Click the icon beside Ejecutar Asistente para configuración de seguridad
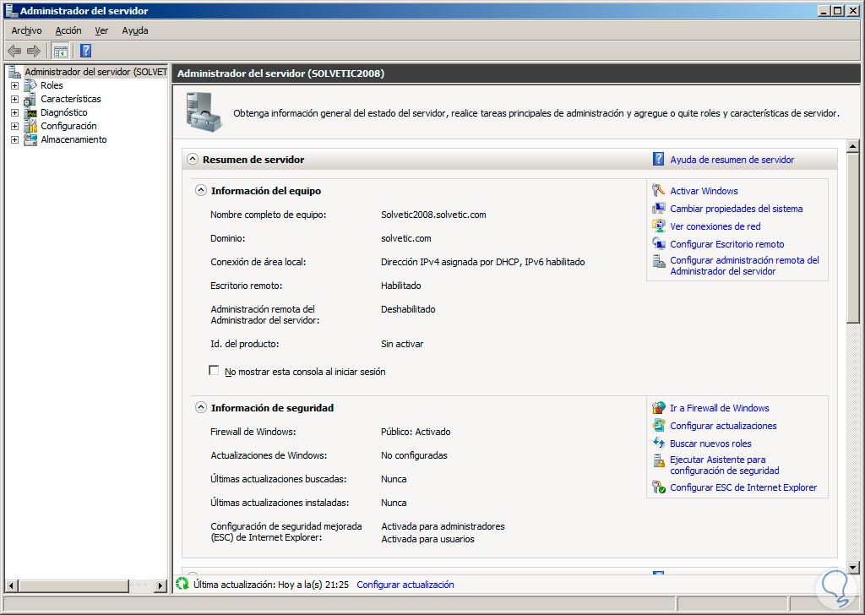This screenshot has width=865, height=615. coord(658,461)
